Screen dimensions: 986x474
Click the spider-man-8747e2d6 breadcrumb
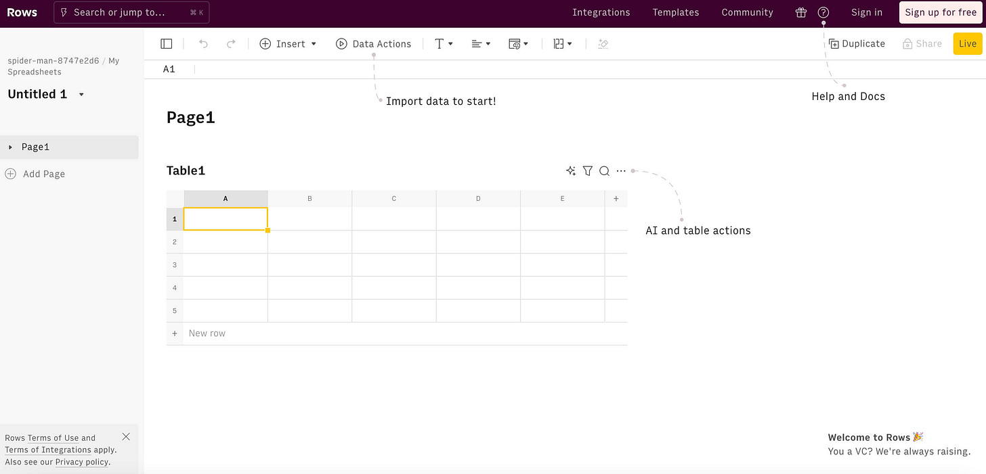point(53,61)
